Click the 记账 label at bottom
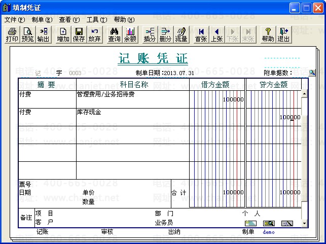326x244 pixels. 42,232
